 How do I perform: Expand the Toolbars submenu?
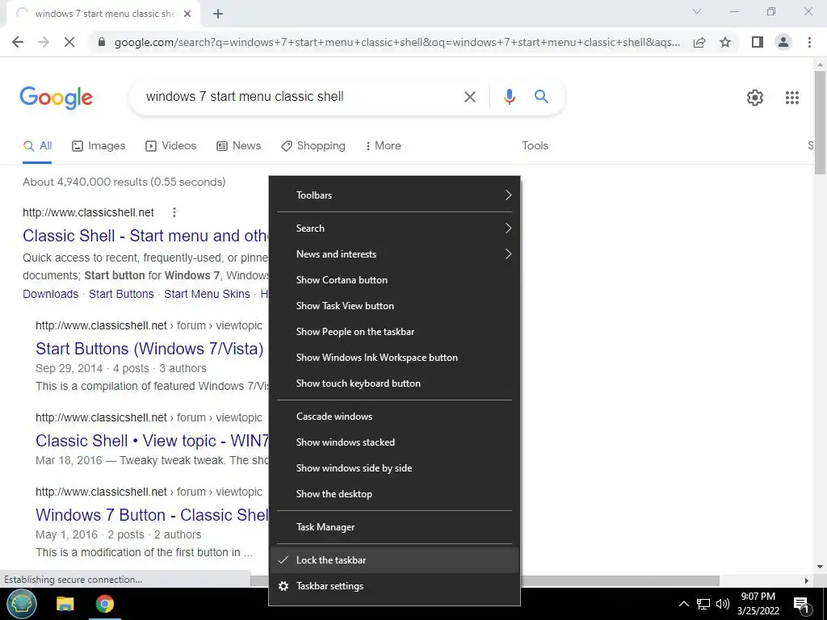[x=394, y=195]
